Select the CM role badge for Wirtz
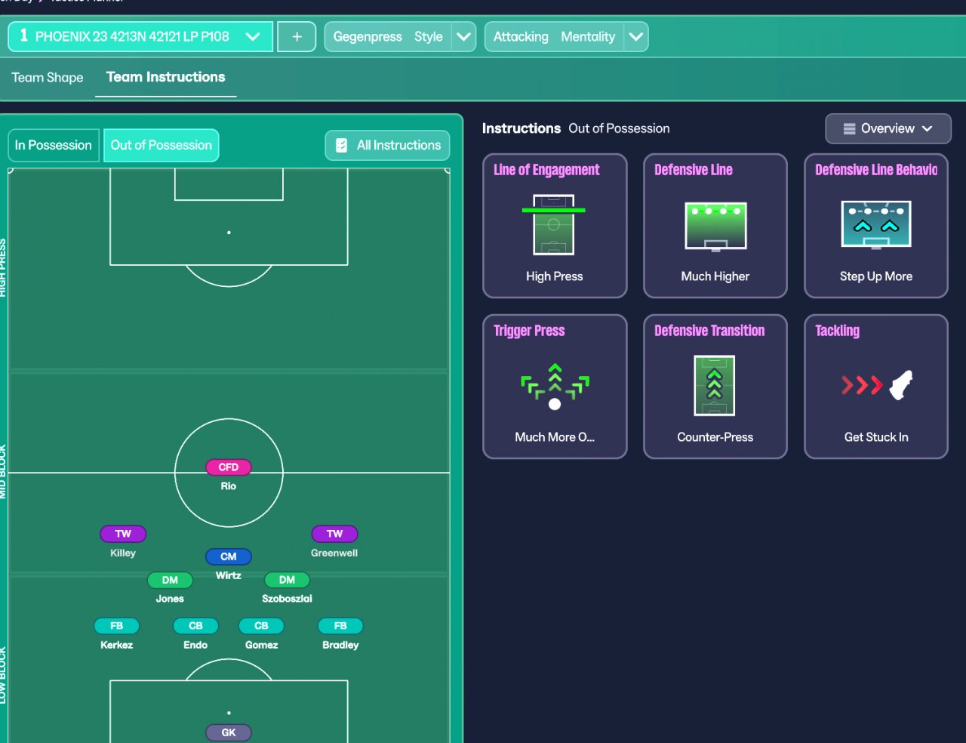Screen dimensions: 966x743 tap(229, 556)
